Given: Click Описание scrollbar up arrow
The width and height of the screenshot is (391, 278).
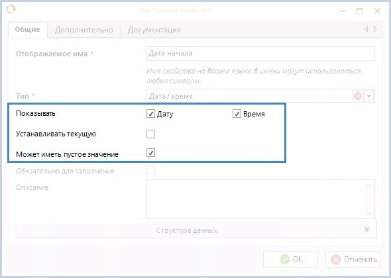Looking at the screenshot, I should [x=369, y=186].
